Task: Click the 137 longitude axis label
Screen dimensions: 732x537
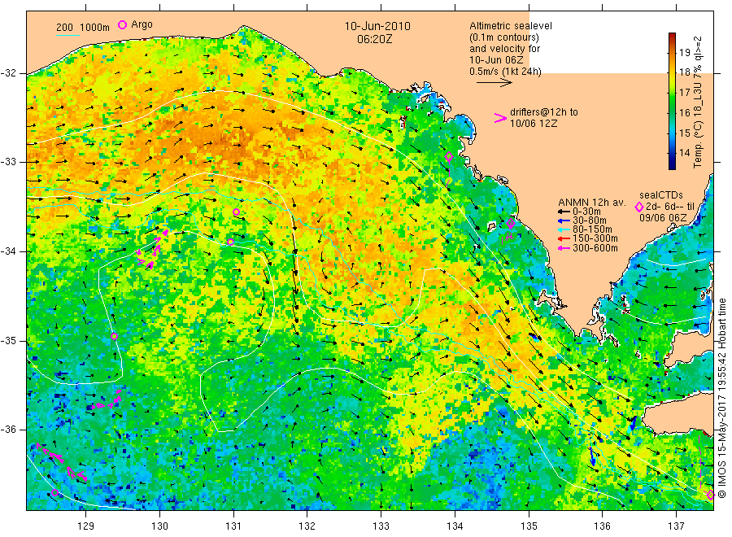Action: tap(676, 526)
